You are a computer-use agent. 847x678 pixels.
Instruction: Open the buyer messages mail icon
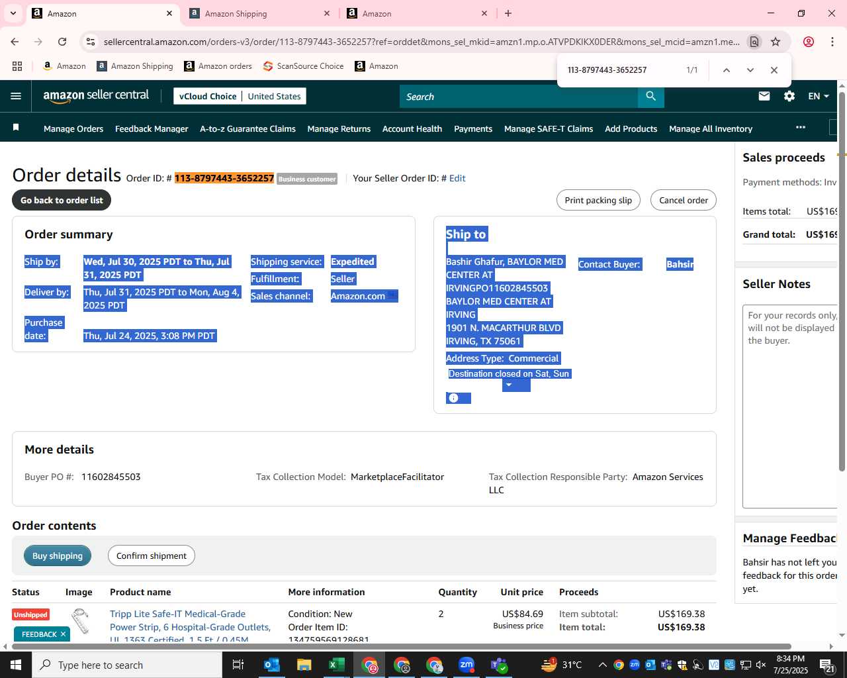point(764,96)
